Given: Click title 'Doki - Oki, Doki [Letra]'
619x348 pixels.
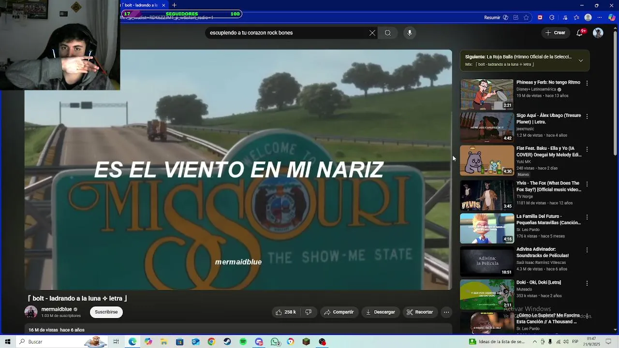Looking at the screenshot, I should (539, 282).
